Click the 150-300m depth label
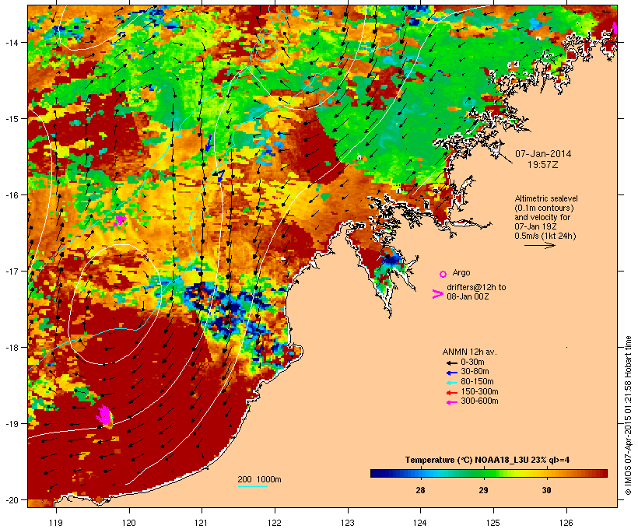Image resolution: width=638 pixels, height=529 pixels. (479, 392)
